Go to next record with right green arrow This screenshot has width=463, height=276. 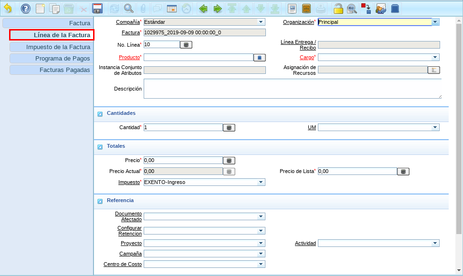[218, 9]
